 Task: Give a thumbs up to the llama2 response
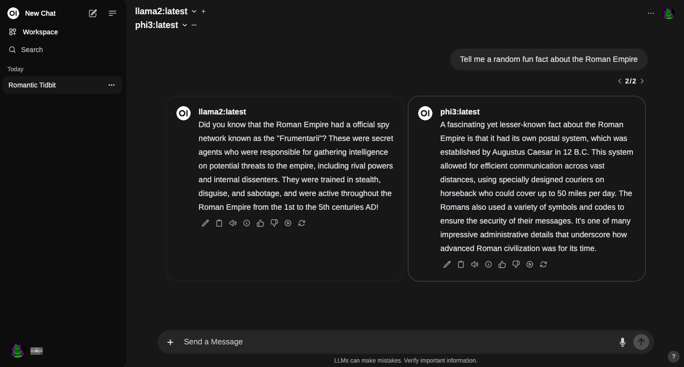(x=260, y=223)
